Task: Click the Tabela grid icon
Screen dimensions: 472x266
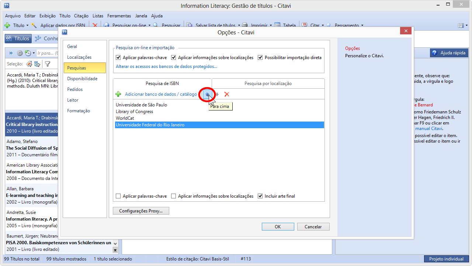Action: (278, 25)
